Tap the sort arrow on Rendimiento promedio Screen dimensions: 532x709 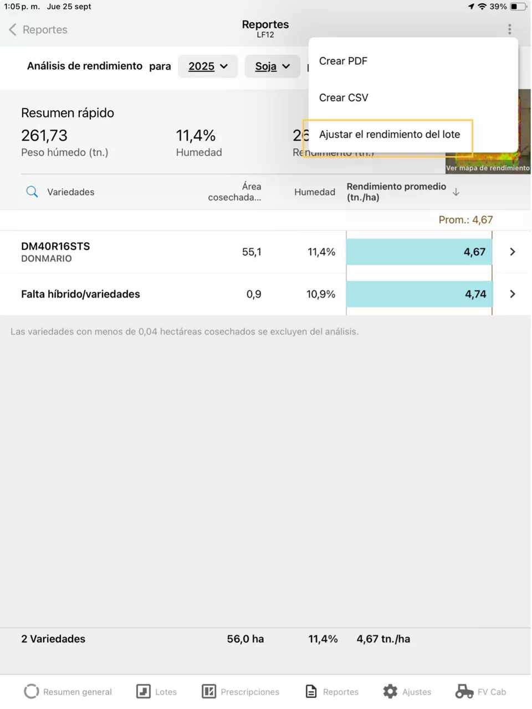click(456, 192)
